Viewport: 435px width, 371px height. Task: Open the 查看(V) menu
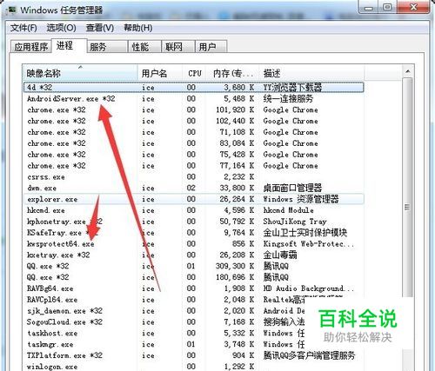point(100,28)
